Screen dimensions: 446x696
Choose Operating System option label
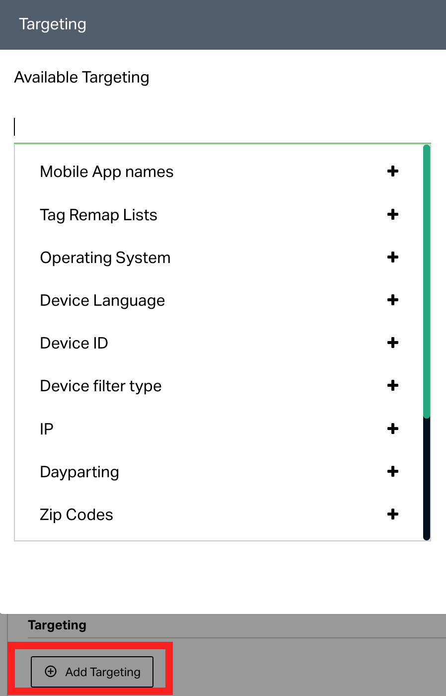[105, 258]
